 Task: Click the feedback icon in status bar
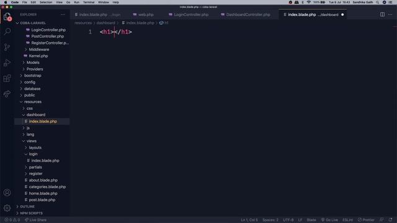click(x=381, y=220)
